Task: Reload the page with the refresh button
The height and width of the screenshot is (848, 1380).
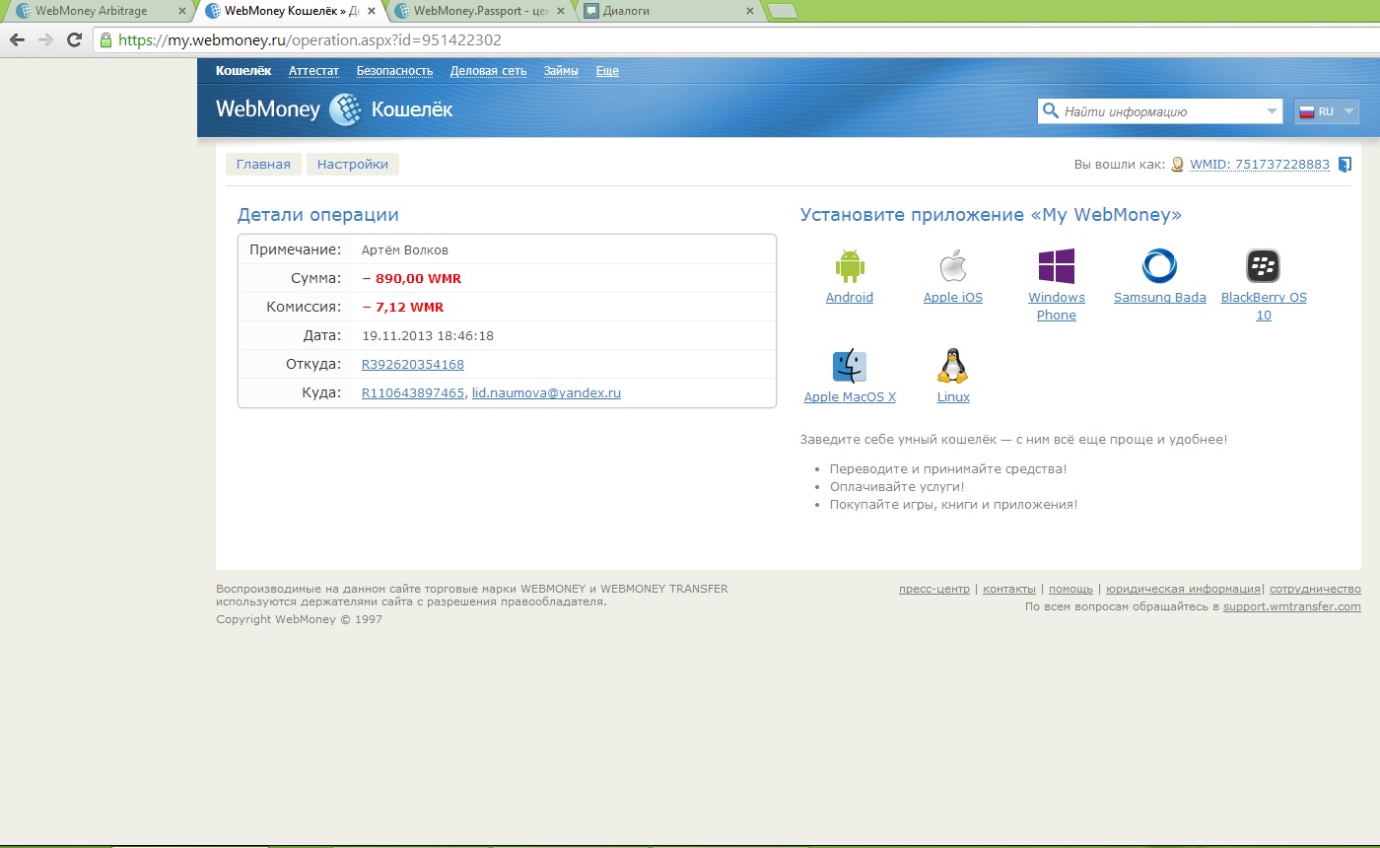Action: pos(74,40)
